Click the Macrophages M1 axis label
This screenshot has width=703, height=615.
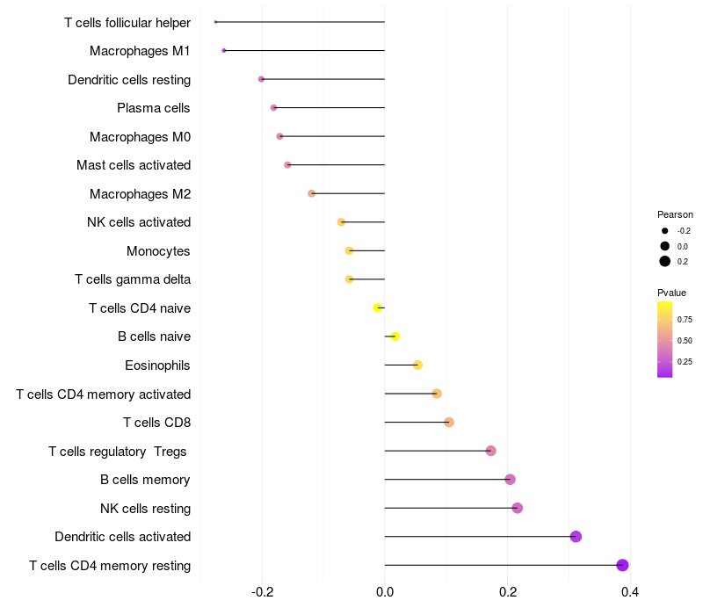tap(140, 51)
